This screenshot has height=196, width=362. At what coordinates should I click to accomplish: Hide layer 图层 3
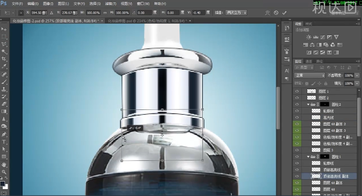point(297,150)
